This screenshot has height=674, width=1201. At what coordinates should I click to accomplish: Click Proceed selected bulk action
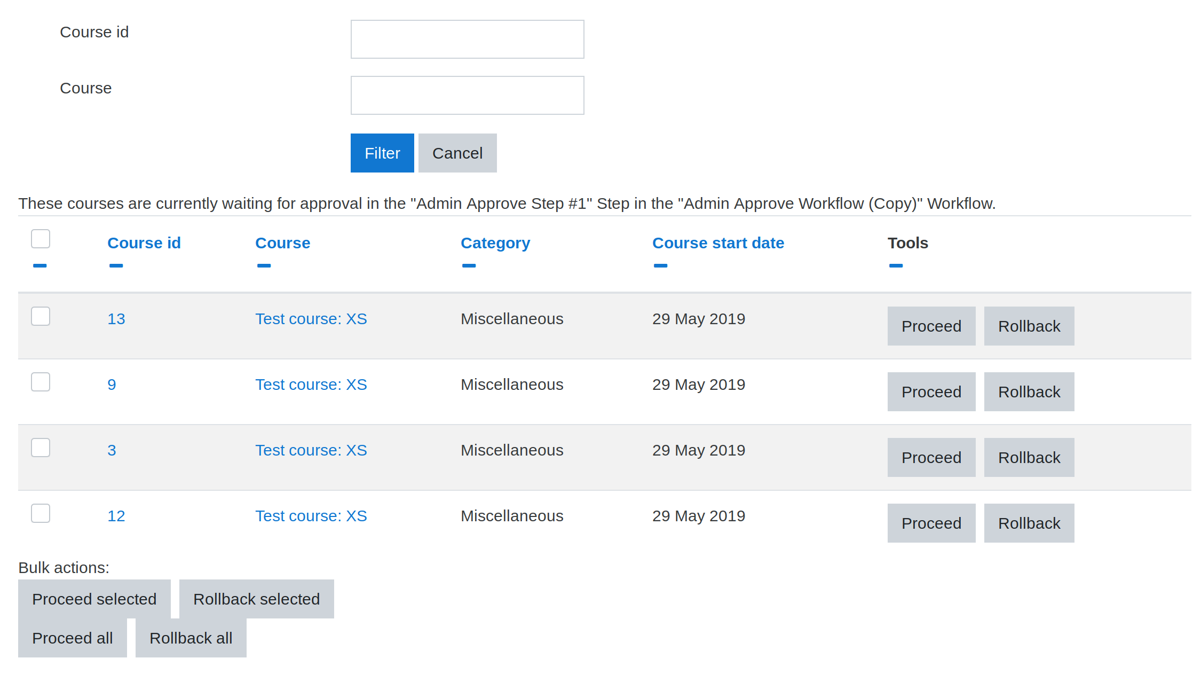pyautogui.click(x=94, y=599)
